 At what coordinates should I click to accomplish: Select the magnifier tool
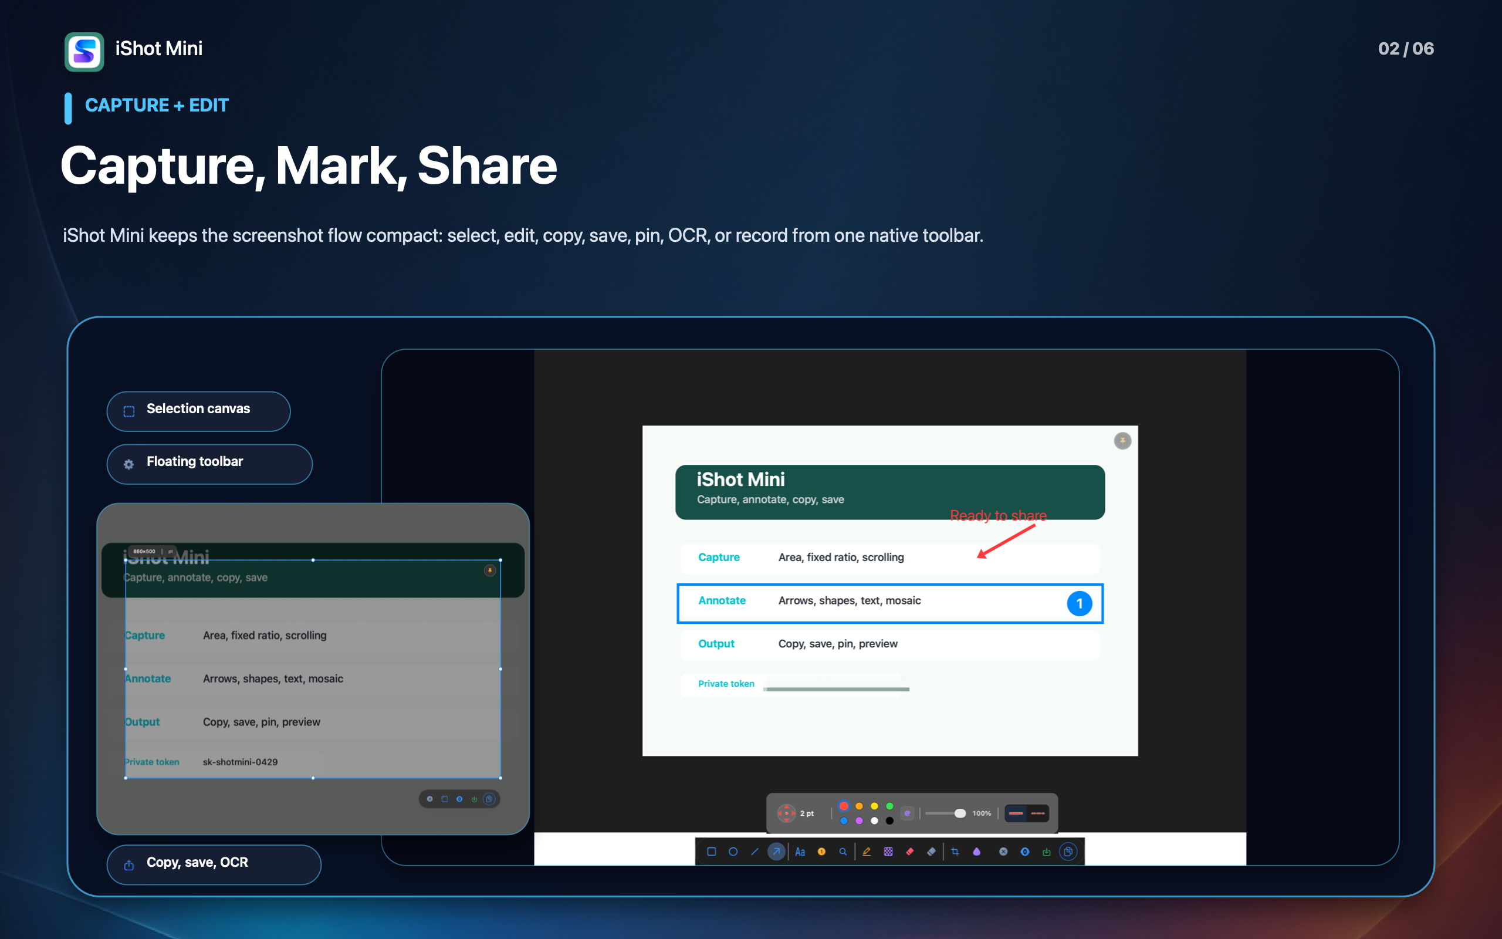(843, 852)
